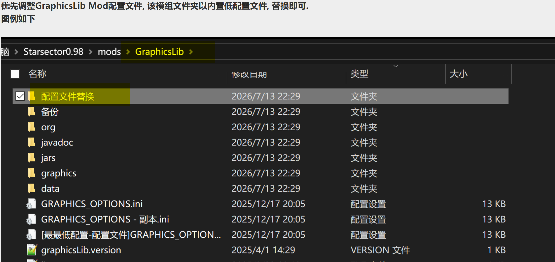Click folder icon next to jars
555x262 pixels.
tap(32, 158)
